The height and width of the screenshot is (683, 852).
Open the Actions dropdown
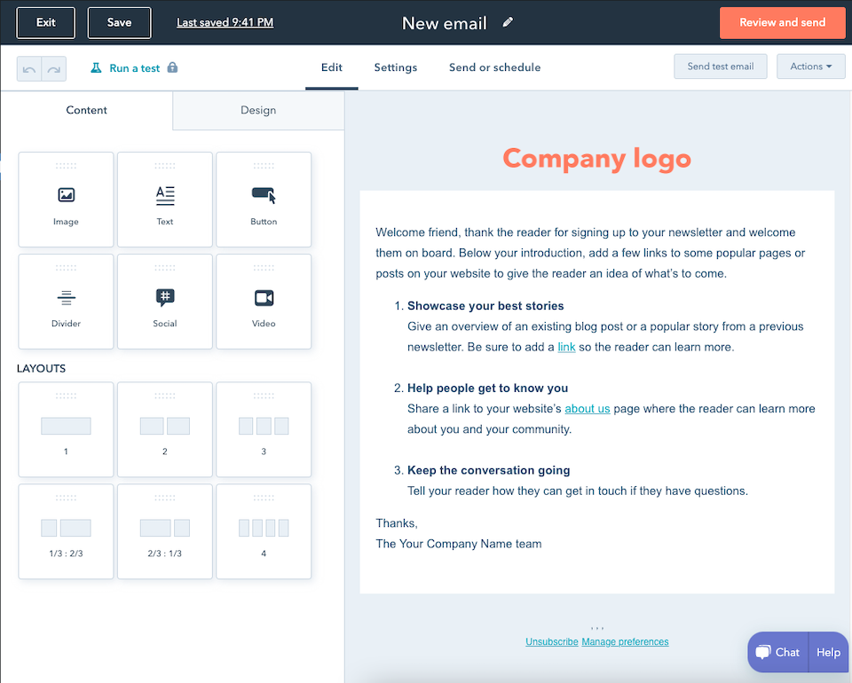click(x=810, y=66)
